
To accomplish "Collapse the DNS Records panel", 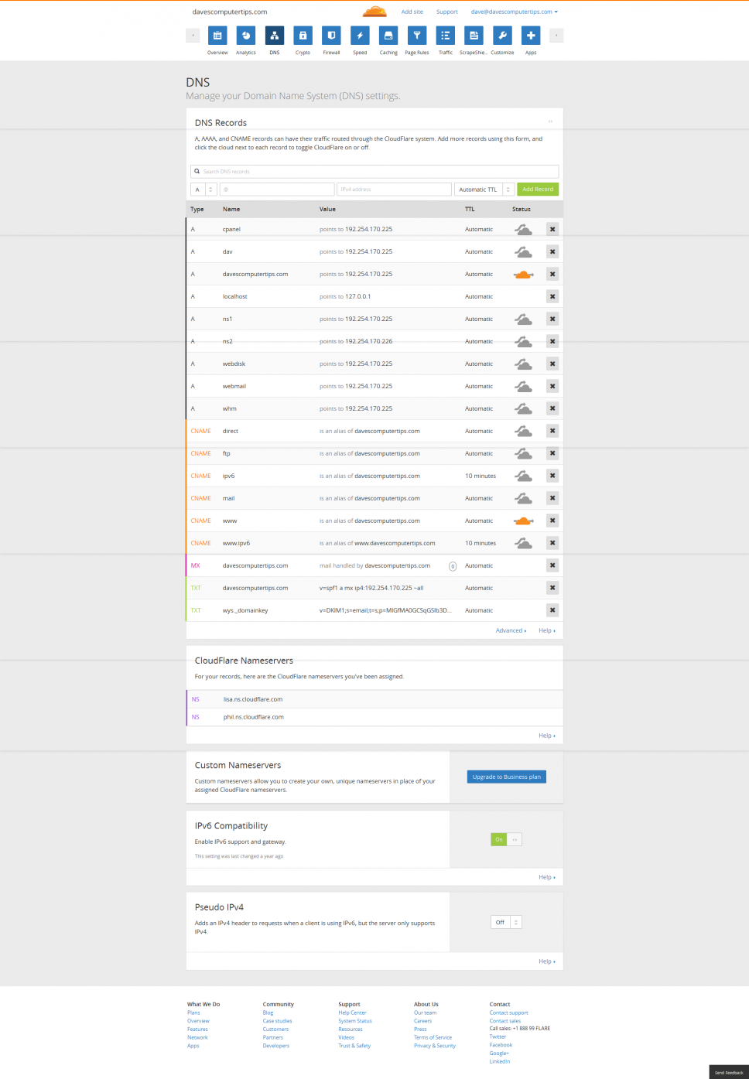I will [x=550, y=121].
